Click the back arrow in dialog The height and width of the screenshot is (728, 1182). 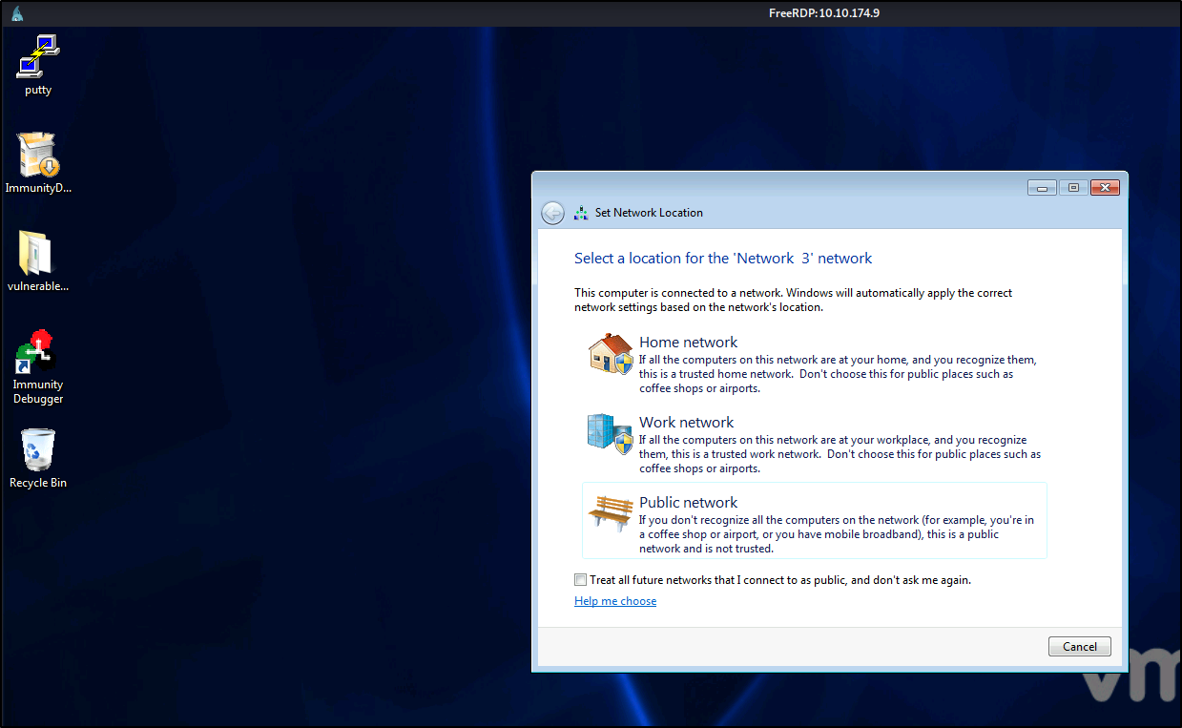coord(552,213)
